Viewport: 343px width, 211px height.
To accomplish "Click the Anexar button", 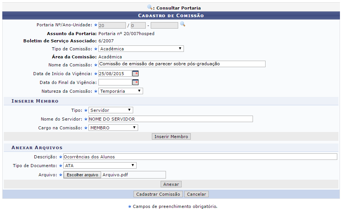I will (x=171, y=184).
